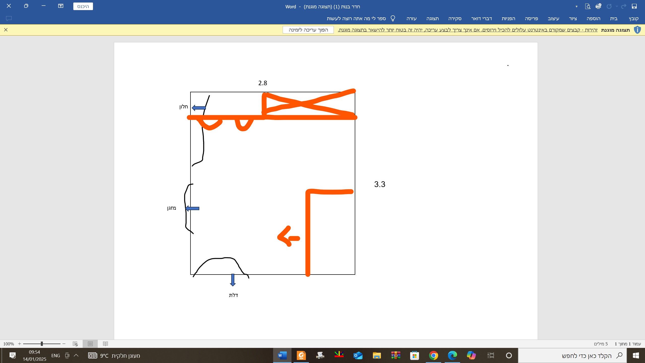Click the comments speech-bubble icon
This screenshot has height=363, width=645.
click(x=9, y=18)
